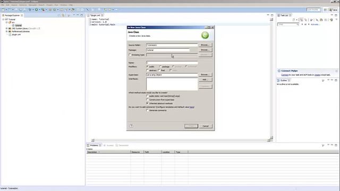Click the Superclass input field
Screen dimensions: 340x191
(172, 75)
